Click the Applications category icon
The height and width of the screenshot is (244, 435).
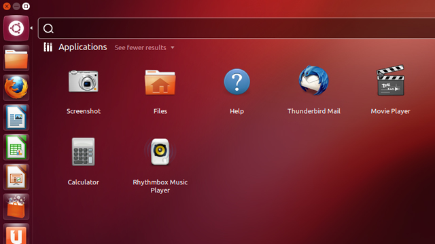48,47
